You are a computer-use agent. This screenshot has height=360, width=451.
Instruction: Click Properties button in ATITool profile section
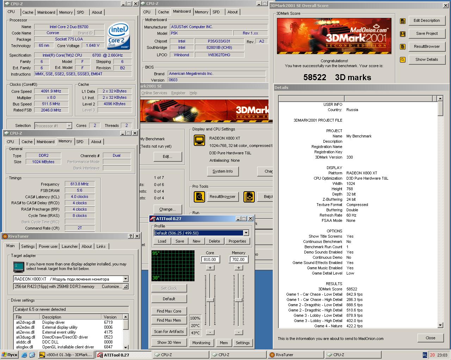(x=237, y=241)
